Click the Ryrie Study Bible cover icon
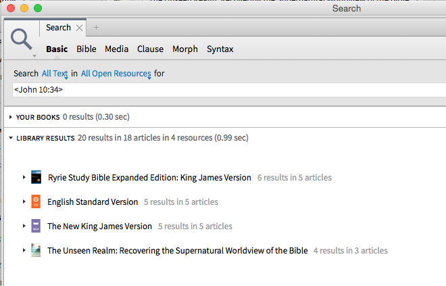This screenshot has width=446, height=286. (x=36, y=177)
